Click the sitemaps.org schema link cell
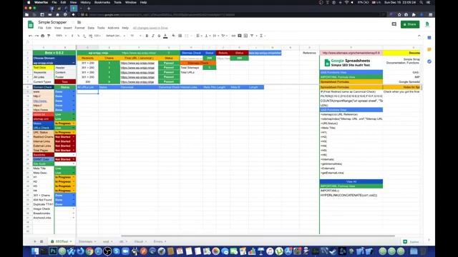 tap(351, 53)
